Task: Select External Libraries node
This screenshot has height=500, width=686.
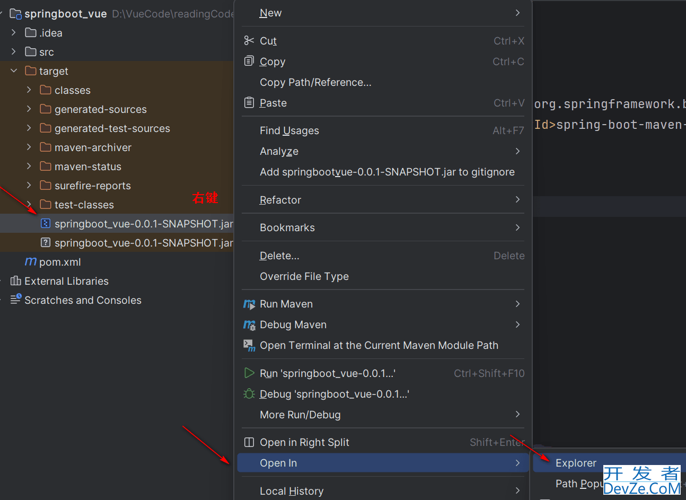Action: click(x=66, y=281)
